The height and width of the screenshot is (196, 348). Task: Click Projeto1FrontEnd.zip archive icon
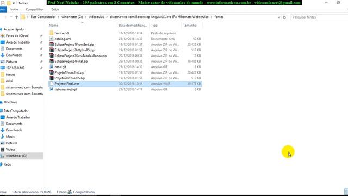(x=52, y=72)
